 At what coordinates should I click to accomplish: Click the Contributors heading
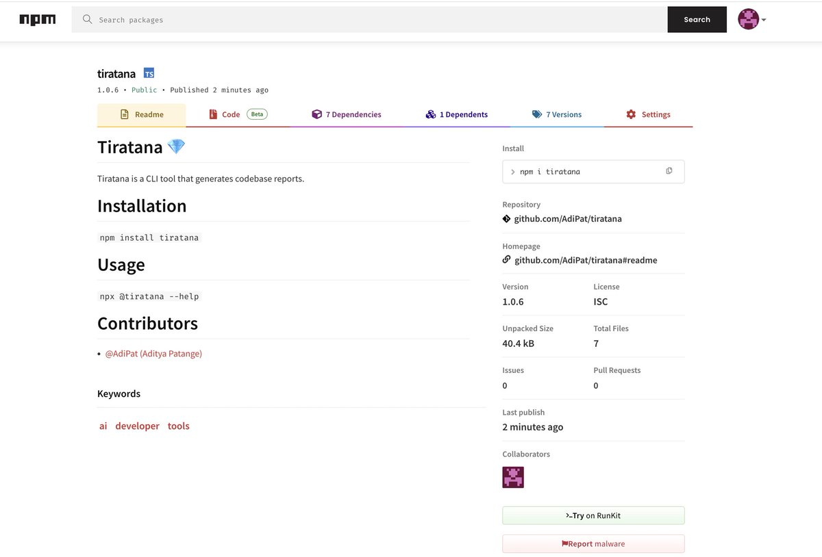point(147,324)
